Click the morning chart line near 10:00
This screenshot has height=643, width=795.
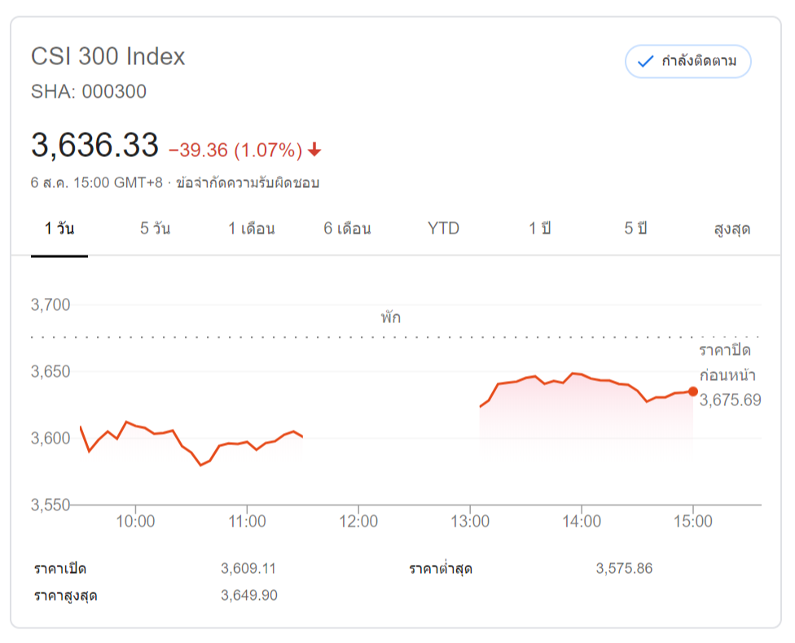pyautogui.click(x=135, y=425)
